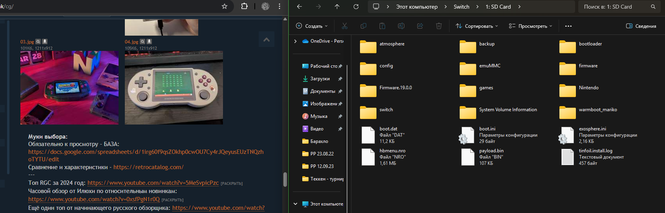Click download icon next to 03.jpg
The image size is (665, 213).
(45, 42)
